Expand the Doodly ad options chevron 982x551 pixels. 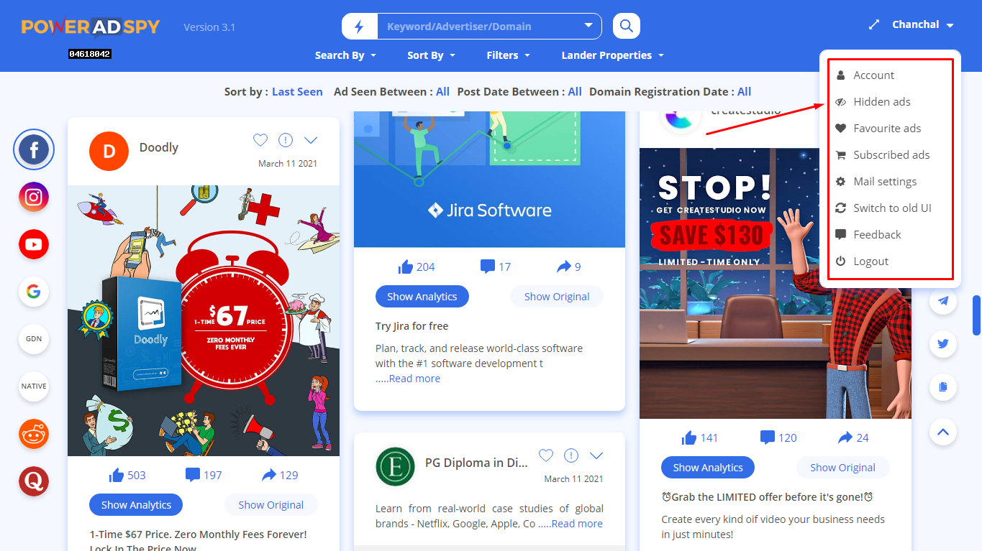311,140
